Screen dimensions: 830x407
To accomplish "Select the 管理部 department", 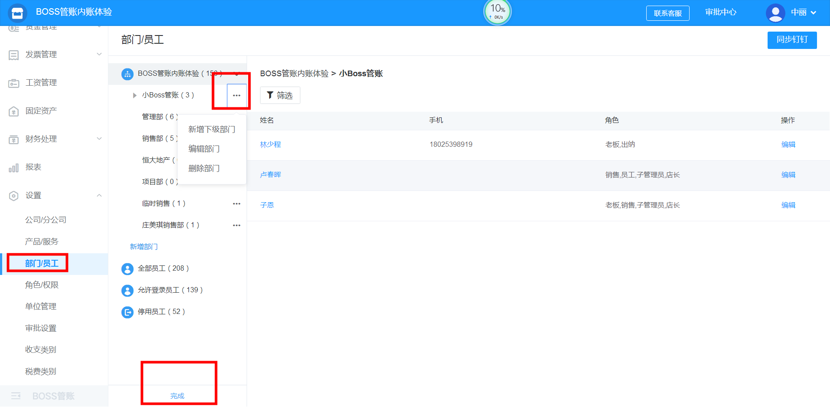I will [159, 117].
